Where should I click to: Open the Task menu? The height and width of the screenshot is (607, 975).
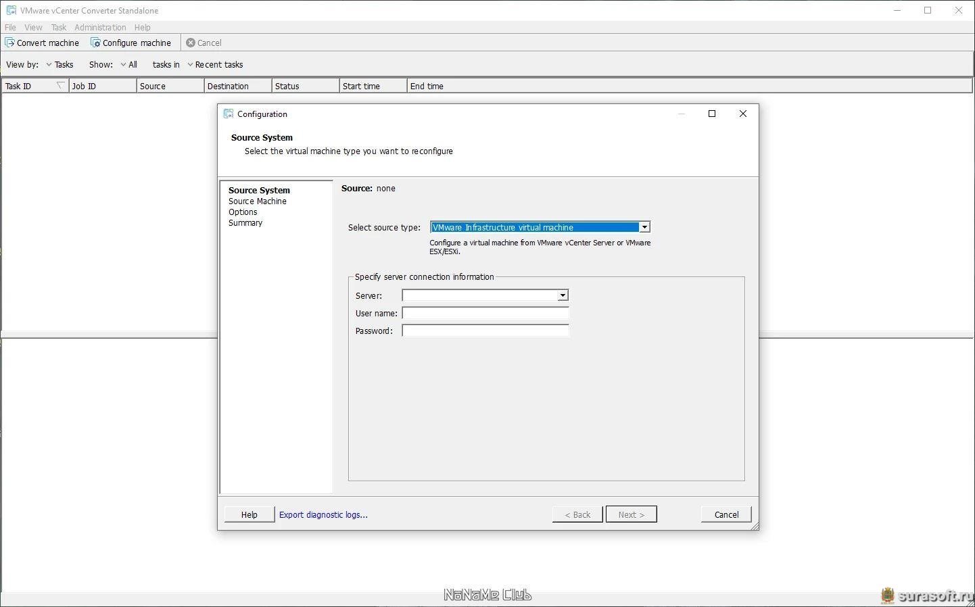59,27
